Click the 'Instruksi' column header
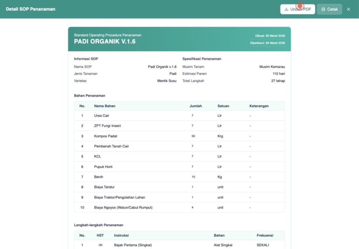 121,235
